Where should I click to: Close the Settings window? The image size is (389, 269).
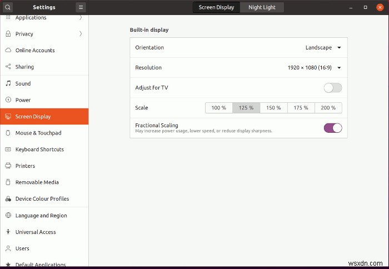tap(380, 7)
